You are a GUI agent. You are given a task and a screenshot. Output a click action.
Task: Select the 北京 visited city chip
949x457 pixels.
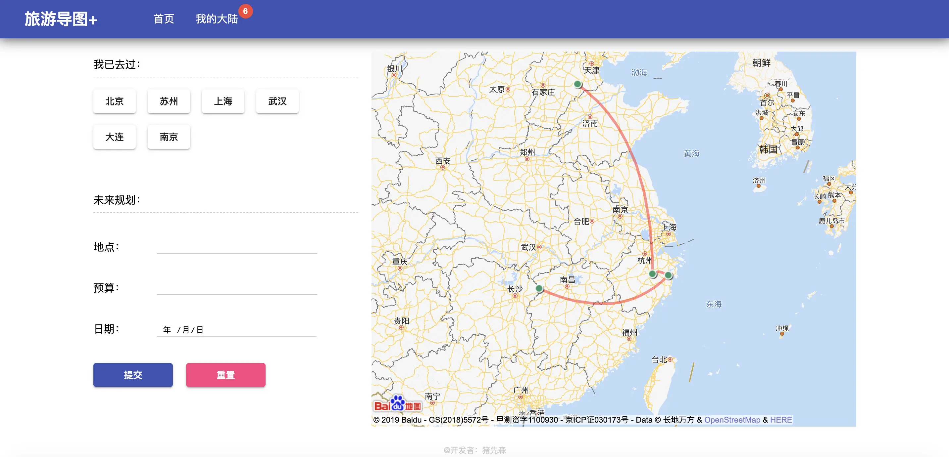coord(115,101)
